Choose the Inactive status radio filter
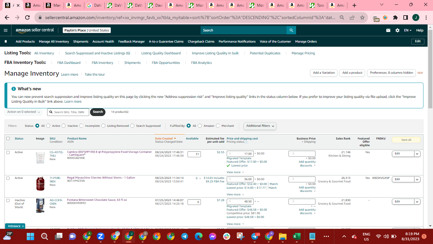The width and height of the screenshot is (433, 244). 64,126
